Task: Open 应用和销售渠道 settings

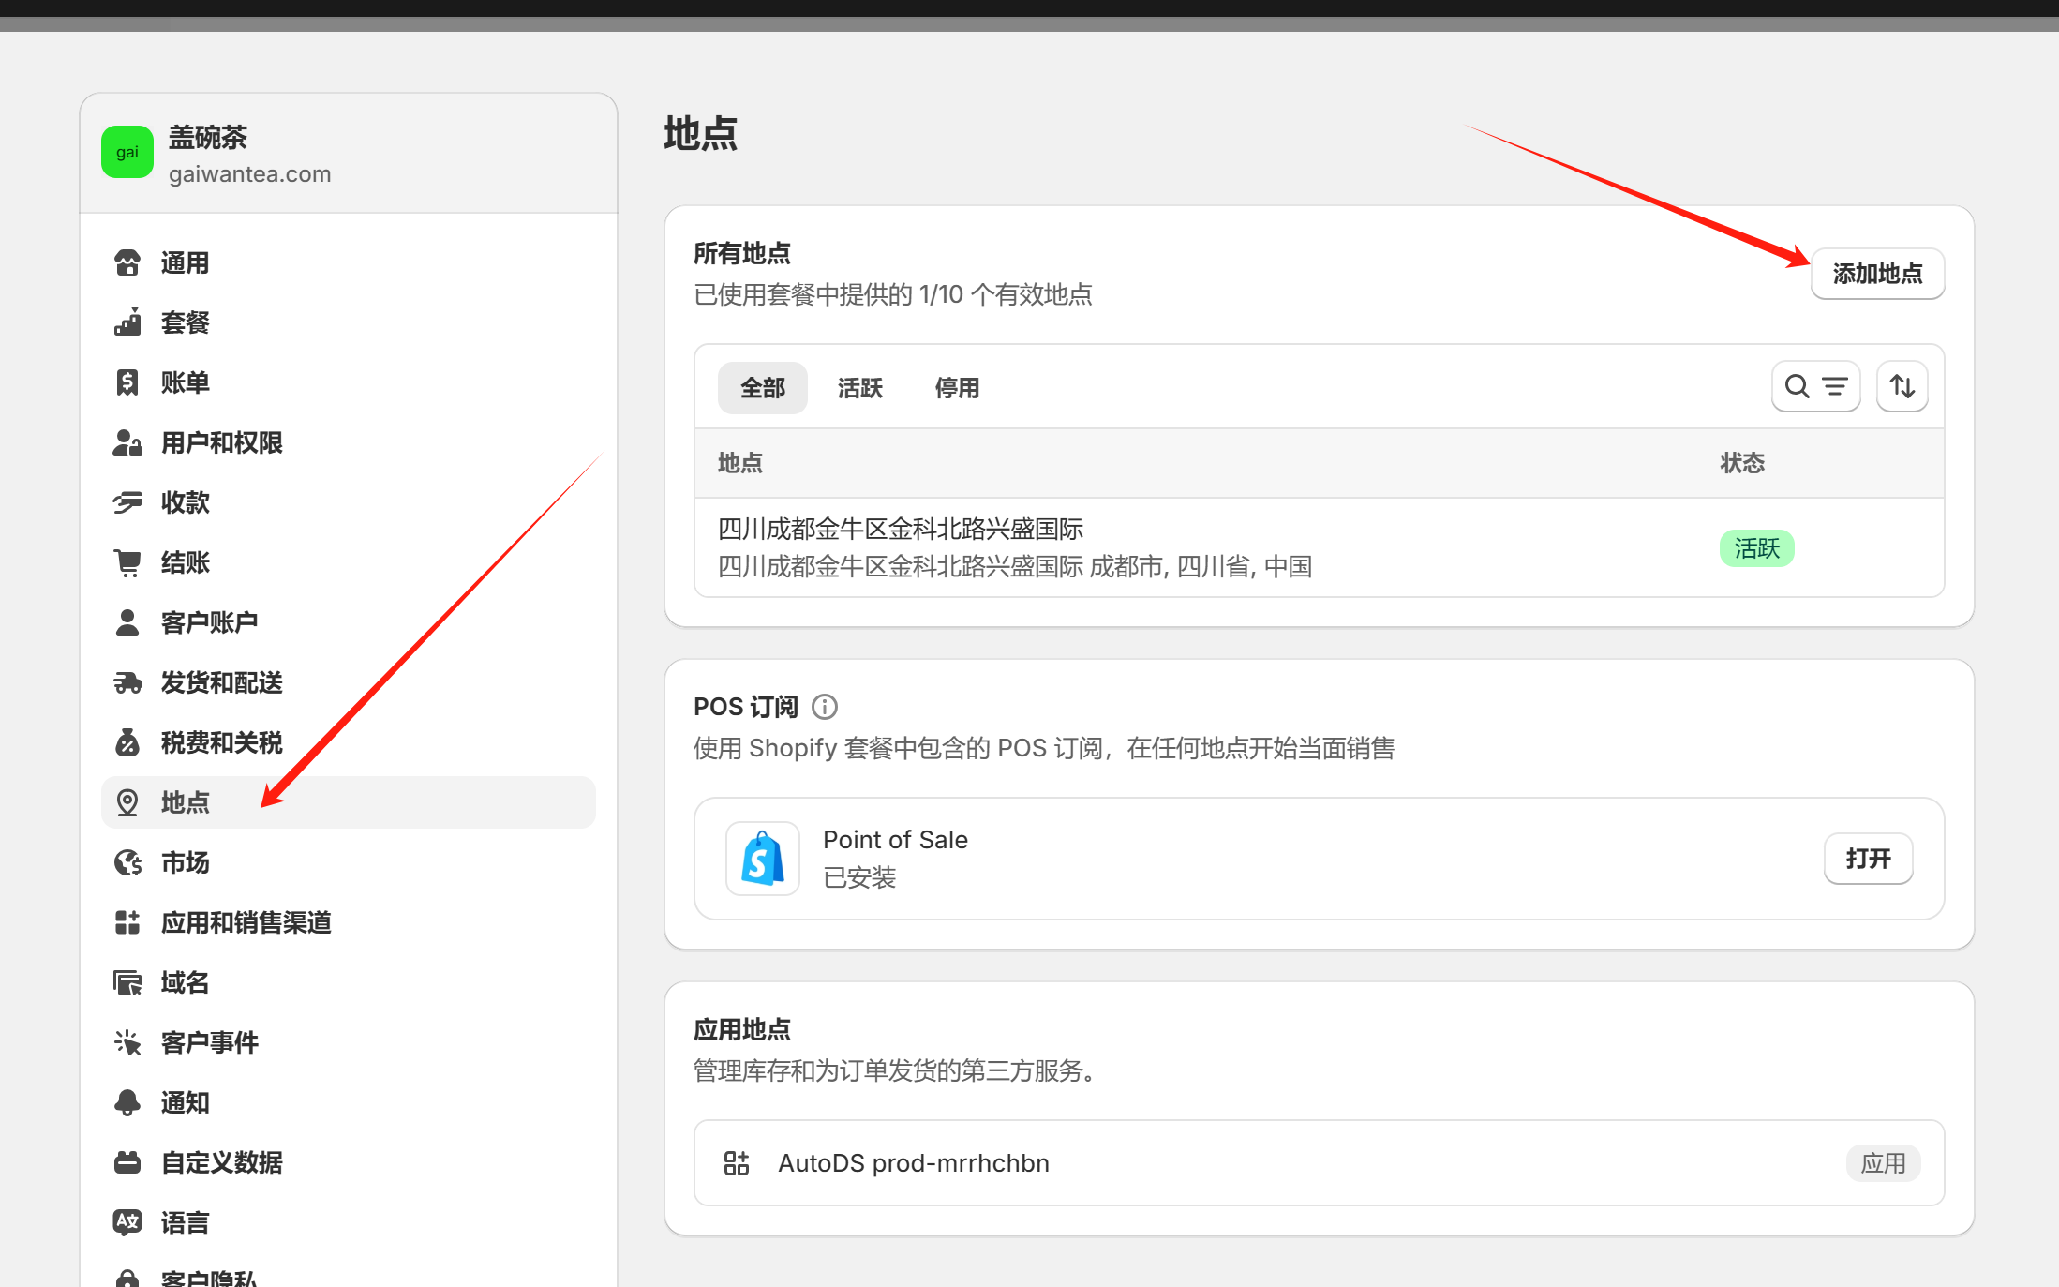Action: [246, 922]
